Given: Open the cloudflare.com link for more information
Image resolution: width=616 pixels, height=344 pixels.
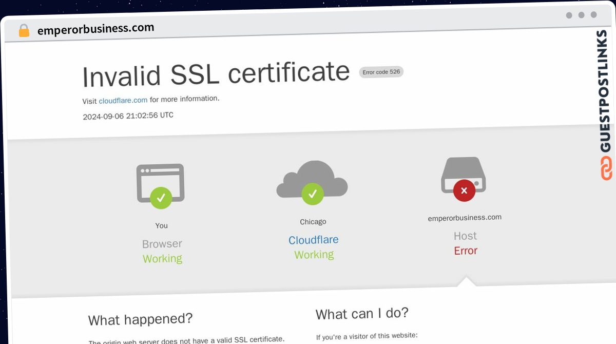Looking at the screenshot, I should (x=123, y=100).
